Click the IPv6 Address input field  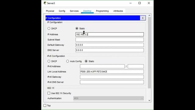coord(102,66)
